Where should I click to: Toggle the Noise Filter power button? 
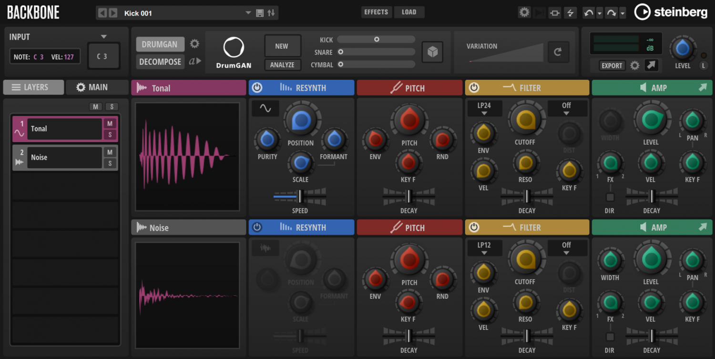(474, 227)
